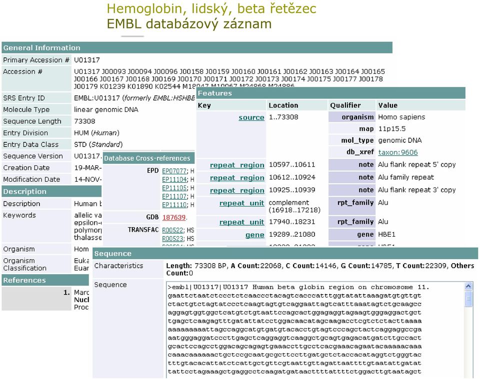
Task: Click the Keywords label
Action: coord(19,215)
